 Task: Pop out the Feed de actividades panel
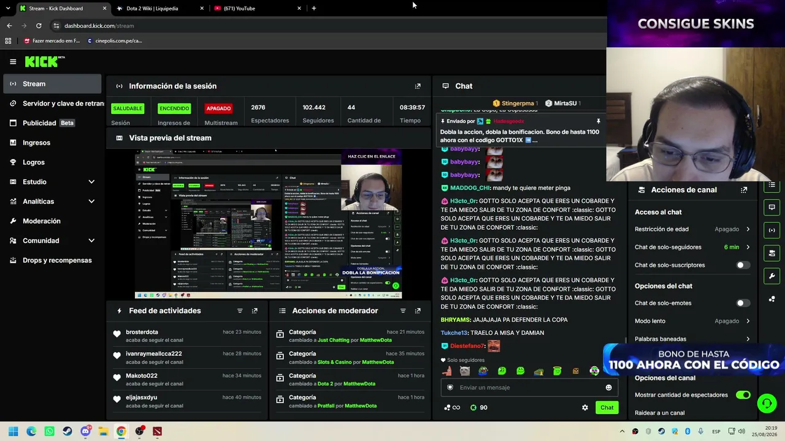[255, 311]
